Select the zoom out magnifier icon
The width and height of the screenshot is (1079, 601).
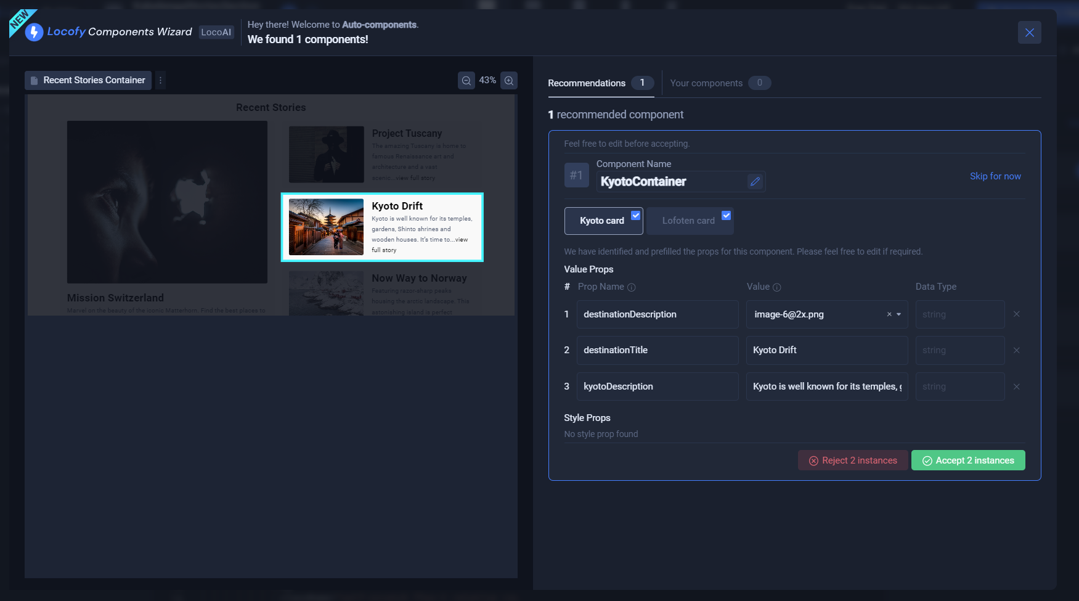466,80
